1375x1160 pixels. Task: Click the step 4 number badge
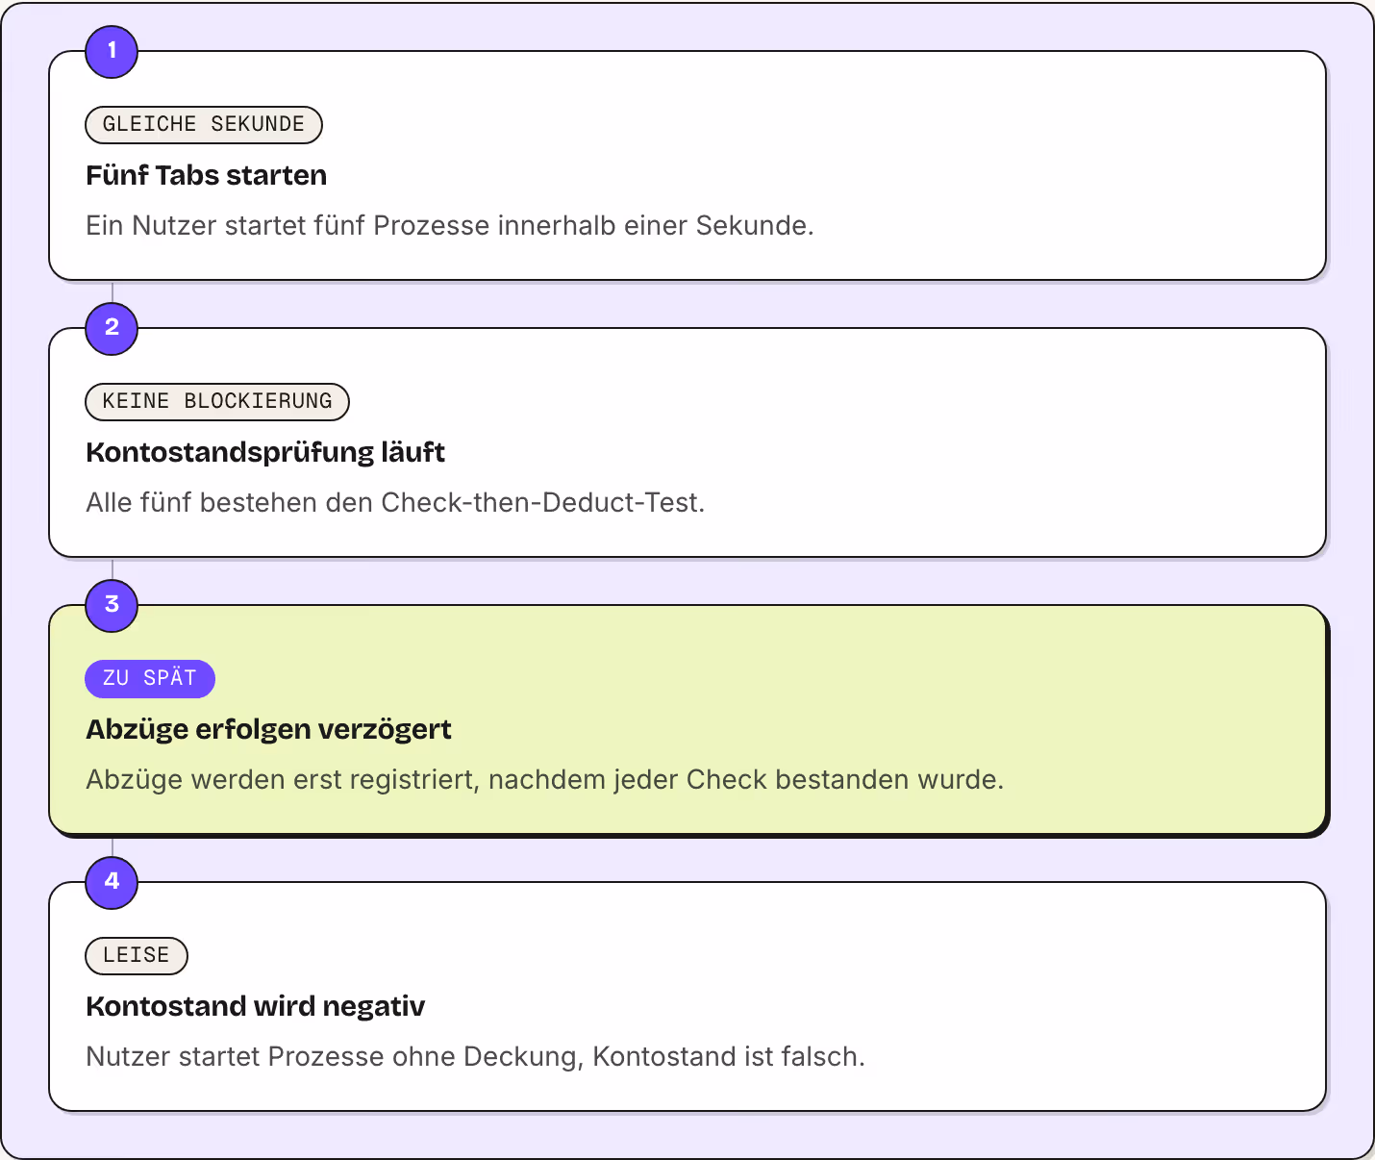click(x=112, y=882)
